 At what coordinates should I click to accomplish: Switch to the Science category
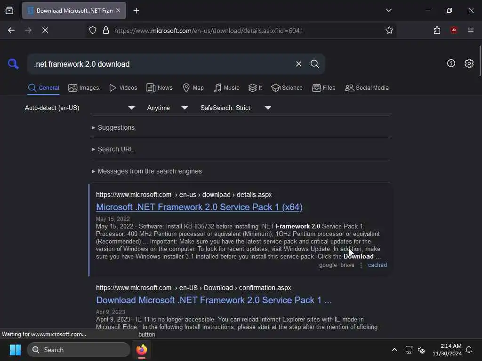(287, 88)
